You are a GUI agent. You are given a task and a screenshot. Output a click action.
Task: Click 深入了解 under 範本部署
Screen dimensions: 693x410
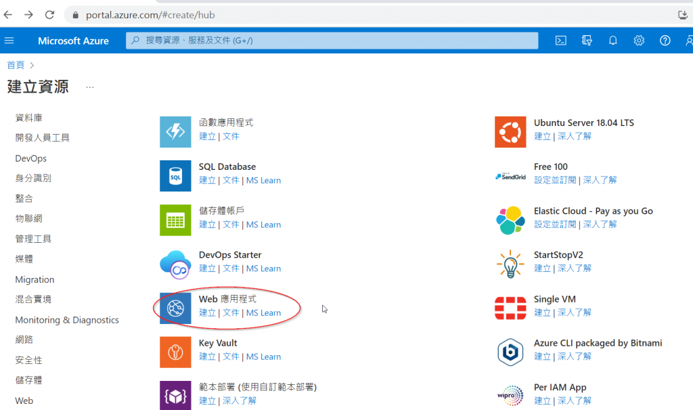pyautogui.click(x=239, y=401)
